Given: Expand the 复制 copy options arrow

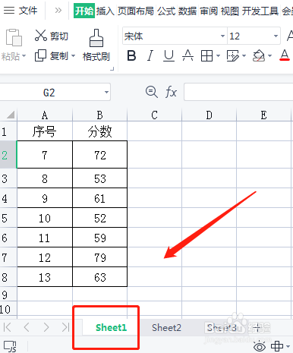Looking at the screenshot, I should [x=74, y=55].
